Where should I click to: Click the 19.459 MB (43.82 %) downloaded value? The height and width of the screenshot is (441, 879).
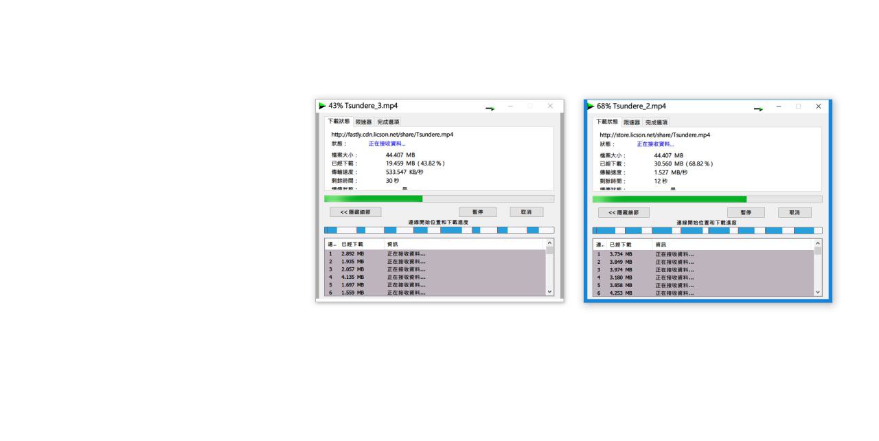[415, 163]
